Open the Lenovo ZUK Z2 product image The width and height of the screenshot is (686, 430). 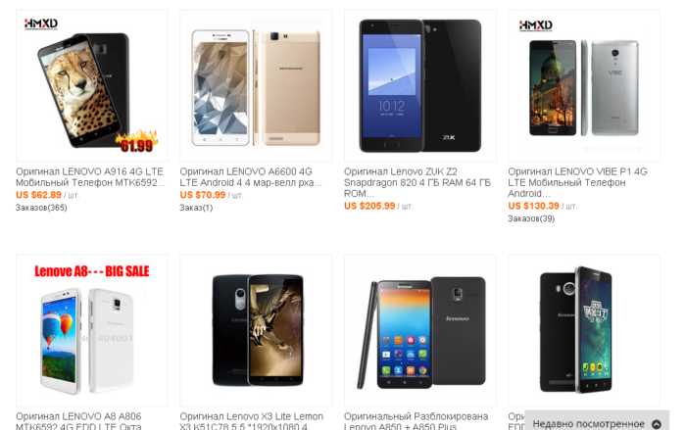420,86
